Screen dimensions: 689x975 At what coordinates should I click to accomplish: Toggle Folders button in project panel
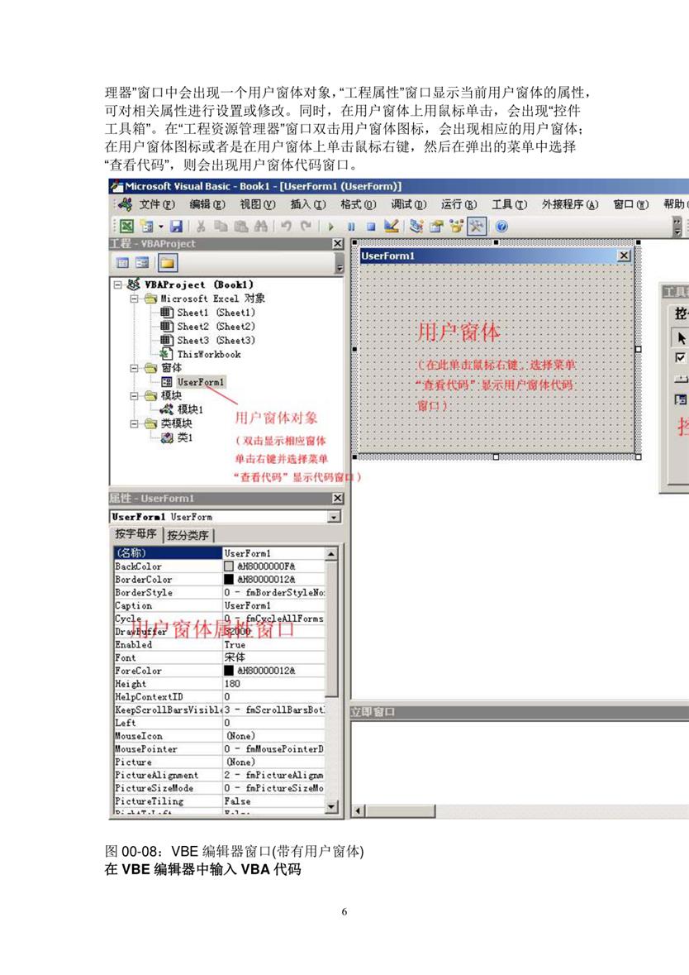(167, 263)
